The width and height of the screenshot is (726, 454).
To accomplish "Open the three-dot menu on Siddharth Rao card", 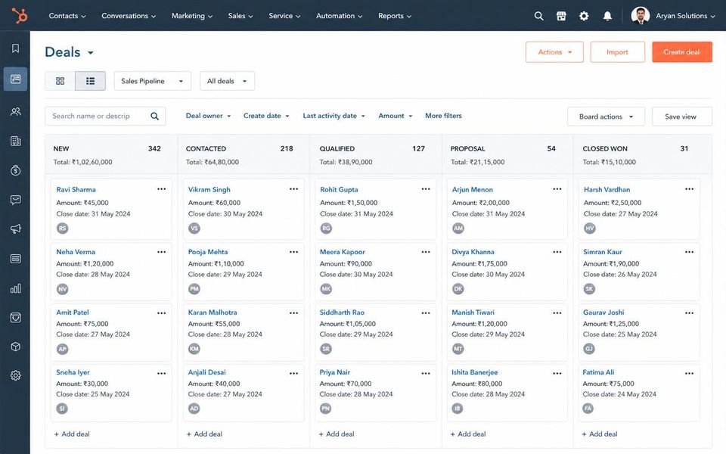I will coord(426,313).
